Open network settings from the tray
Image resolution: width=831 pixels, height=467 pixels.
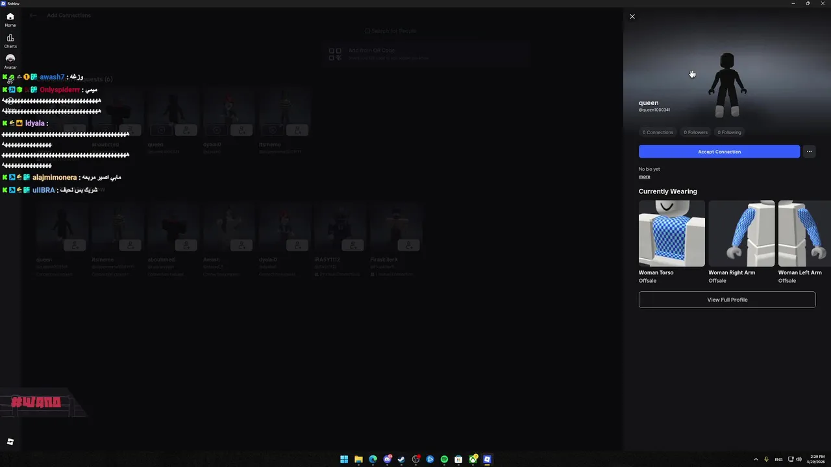pyautogui.click(x=791, y=459)
